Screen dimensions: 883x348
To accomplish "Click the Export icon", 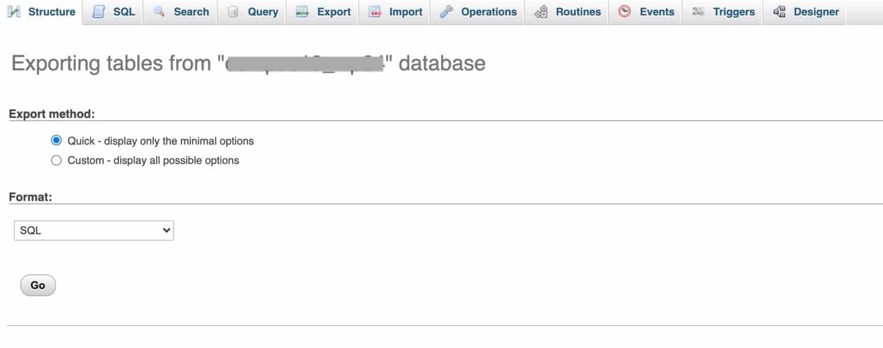I will (x=303, y=11).
